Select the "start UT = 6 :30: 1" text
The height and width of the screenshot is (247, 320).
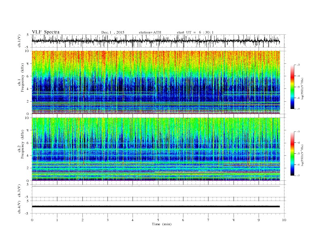(195, 32)
